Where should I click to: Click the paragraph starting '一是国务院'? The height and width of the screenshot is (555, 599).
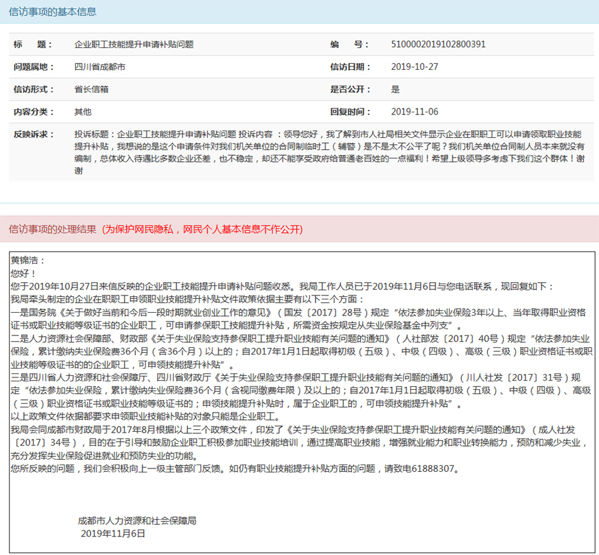click(298, 319)
